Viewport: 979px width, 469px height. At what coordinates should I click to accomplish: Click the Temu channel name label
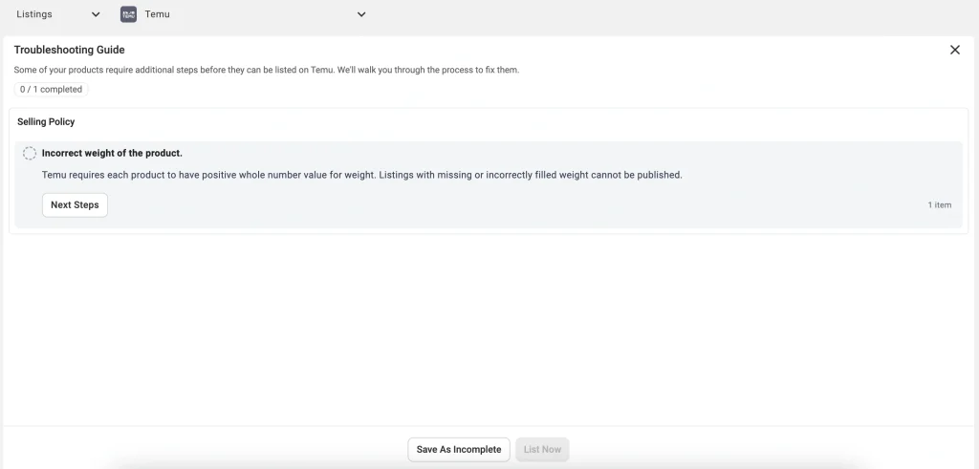[x=157, y=14]
